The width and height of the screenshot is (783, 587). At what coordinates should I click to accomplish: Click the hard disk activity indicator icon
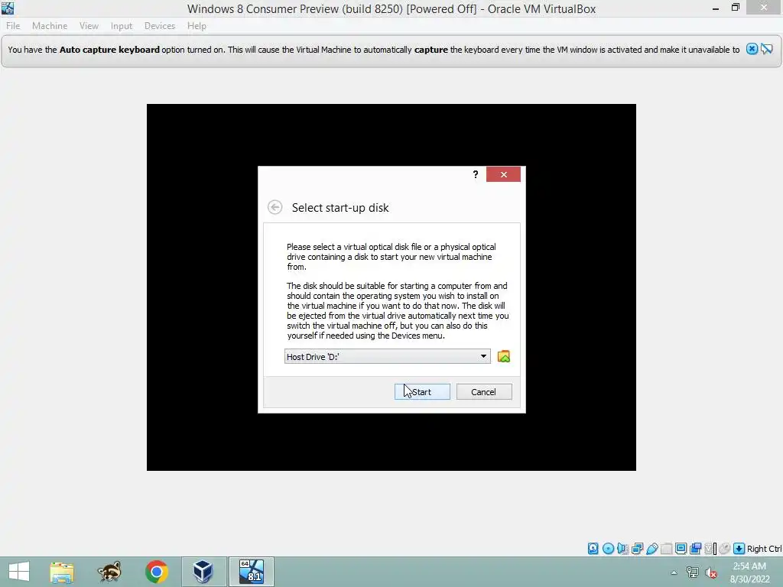(593, 549)
